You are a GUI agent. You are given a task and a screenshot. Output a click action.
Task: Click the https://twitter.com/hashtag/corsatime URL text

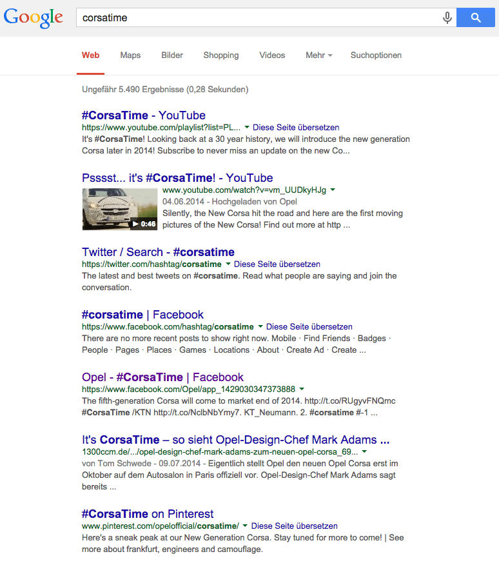point(152,264)
